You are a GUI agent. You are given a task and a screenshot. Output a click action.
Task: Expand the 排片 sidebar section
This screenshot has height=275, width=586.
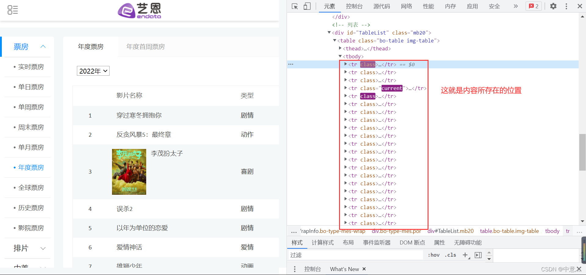tap(43, 248)
